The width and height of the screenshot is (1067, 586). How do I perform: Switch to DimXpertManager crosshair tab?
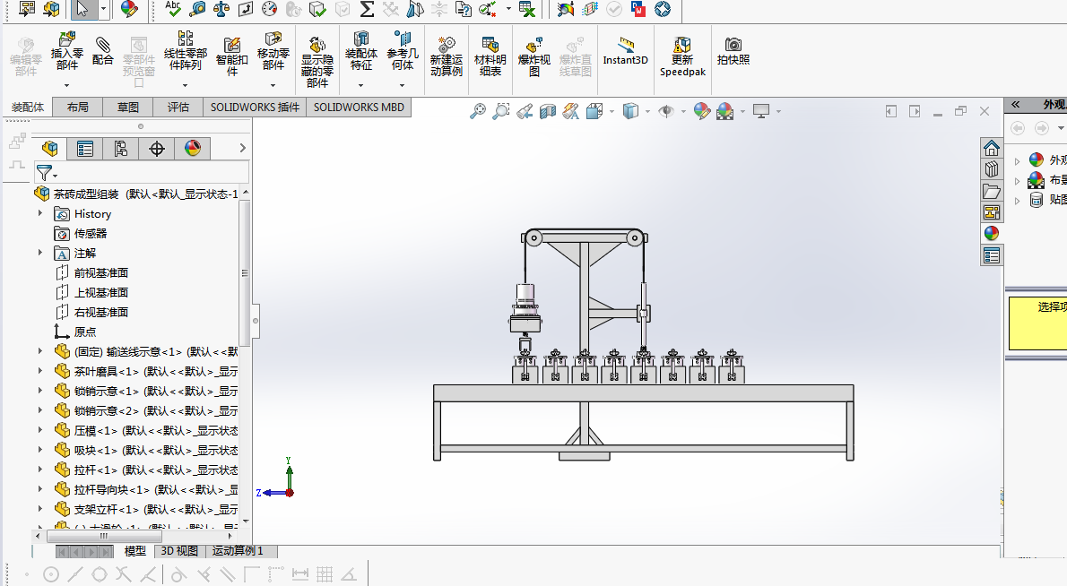point(157,149)
